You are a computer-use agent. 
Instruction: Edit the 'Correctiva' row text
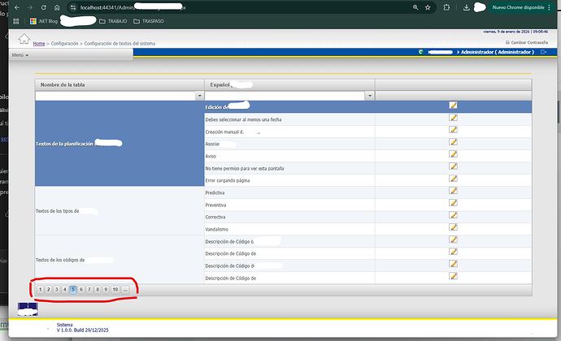pos(454,218)
